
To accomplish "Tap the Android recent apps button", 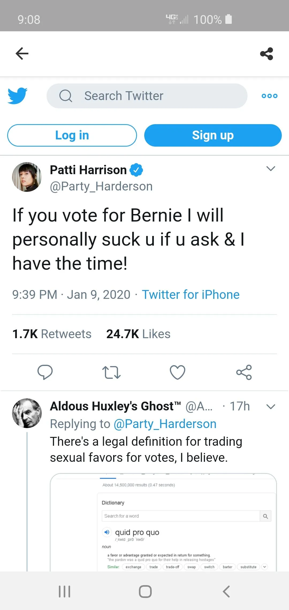I will (64, 591).
